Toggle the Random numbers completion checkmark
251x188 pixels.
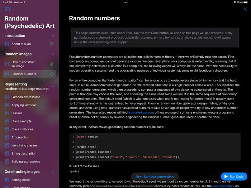(52, 74)
